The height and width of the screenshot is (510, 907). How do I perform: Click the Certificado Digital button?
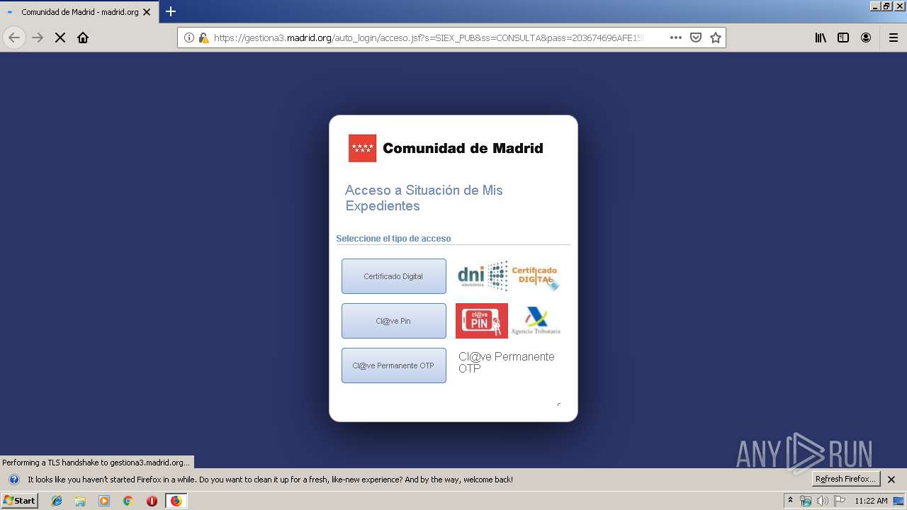point(394,276)
